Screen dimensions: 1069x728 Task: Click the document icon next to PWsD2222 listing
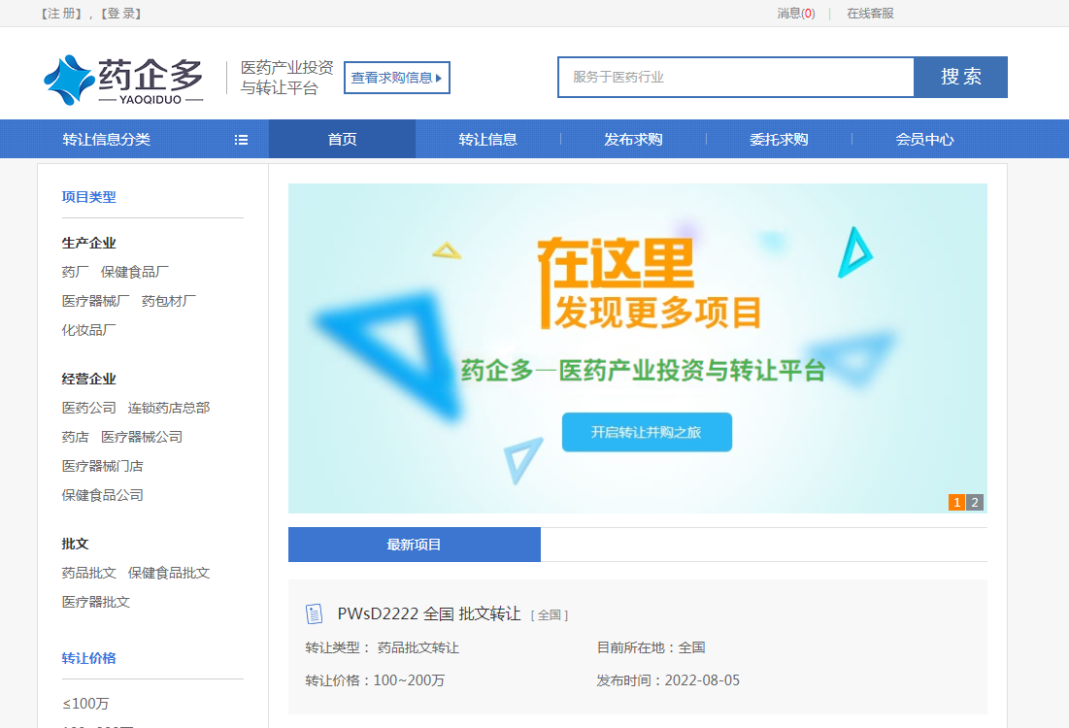[314, 613]
